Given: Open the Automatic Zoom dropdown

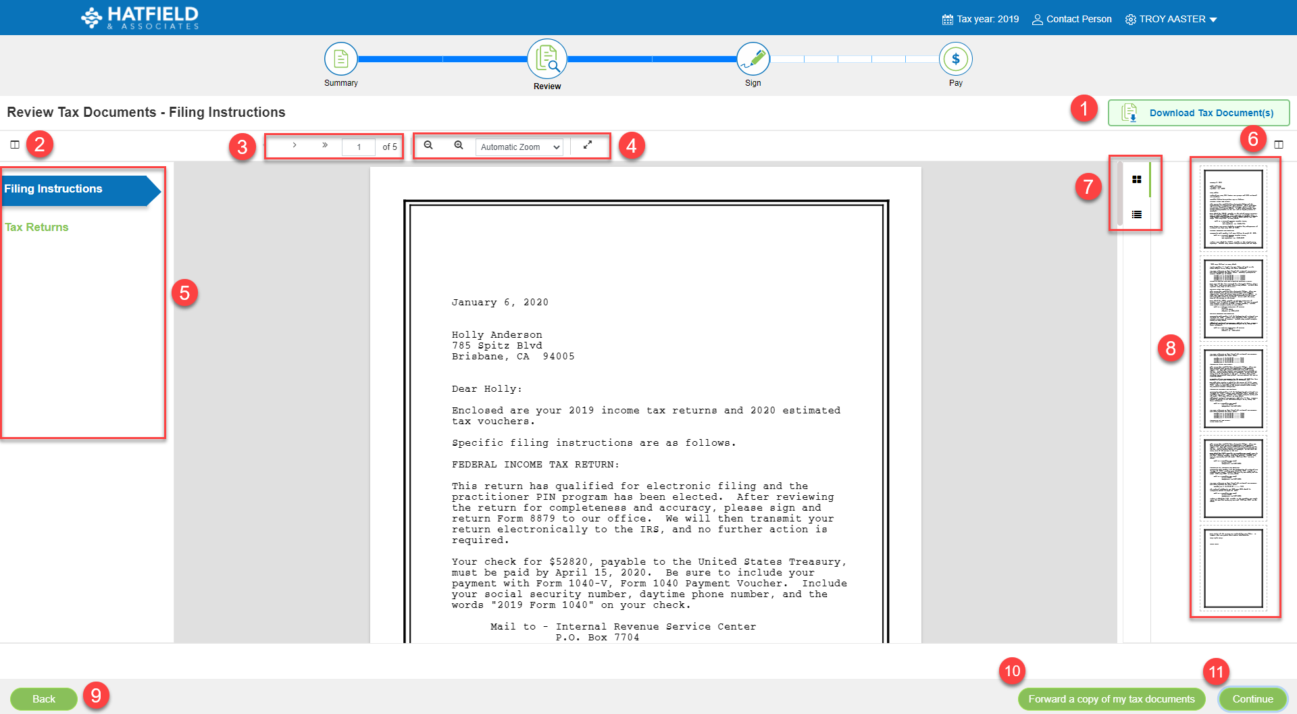Looking at the screenshot, I should 519,147.
